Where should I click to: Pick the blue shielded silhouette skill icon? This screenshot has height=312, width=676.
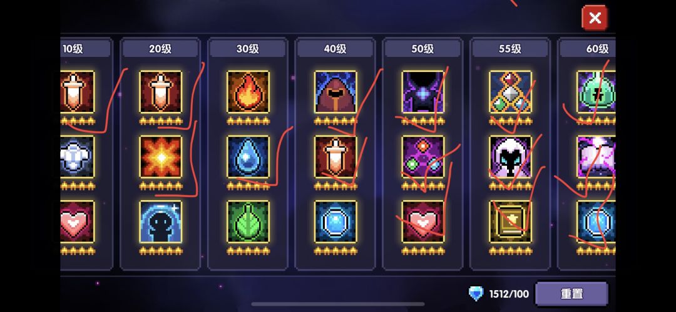click(x=161, y=221)
